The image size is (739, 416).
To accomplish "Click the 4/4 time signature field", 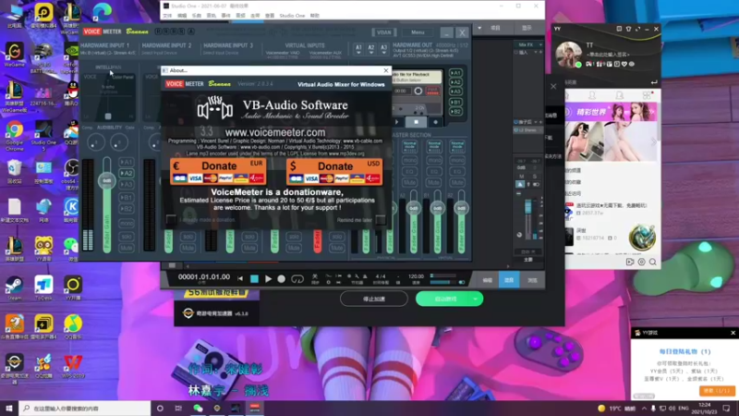I will 381,276.
